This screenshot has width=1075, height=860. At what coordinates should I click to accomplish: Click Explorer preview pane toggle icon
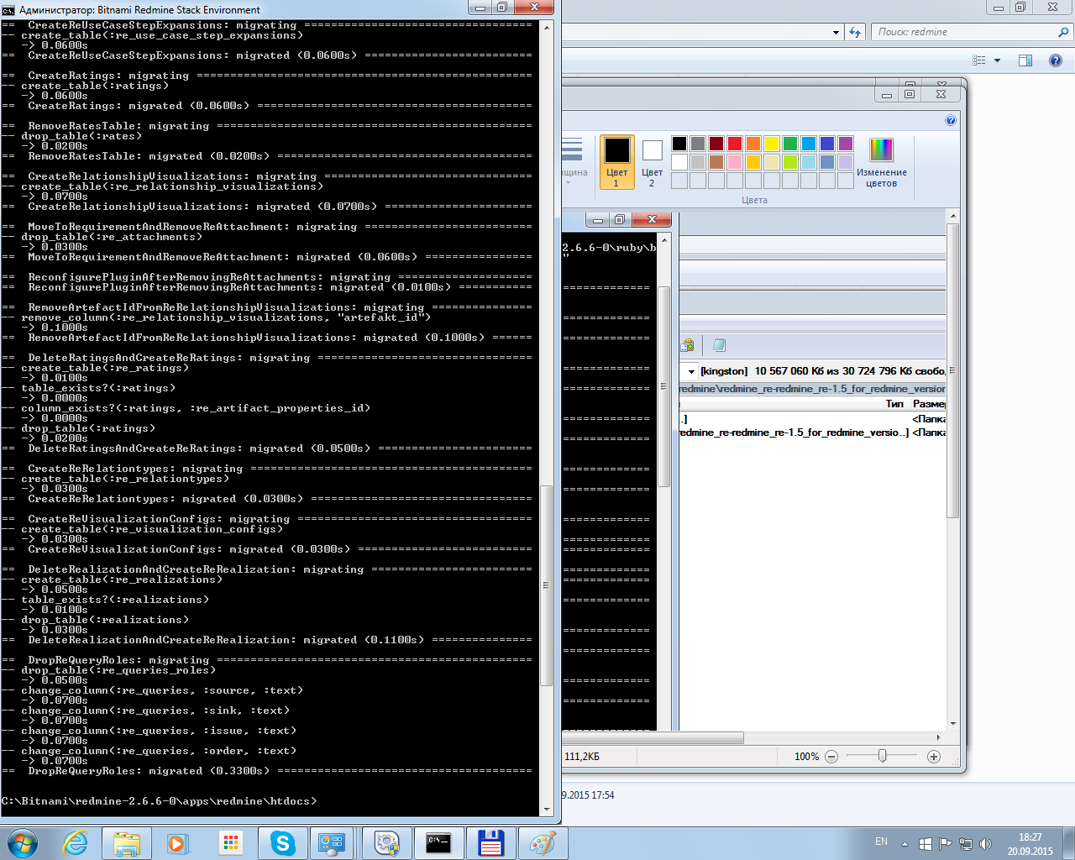[x=1025, y=60]
